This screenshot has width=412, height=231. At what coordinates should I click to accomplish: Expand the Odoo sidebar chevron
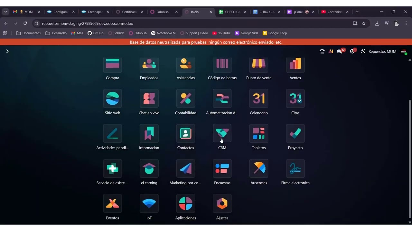point(7,51)
